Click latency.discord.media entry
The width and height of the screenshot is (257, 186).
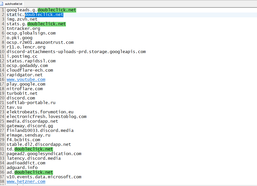pyautogui.click(x=33, y=158)
